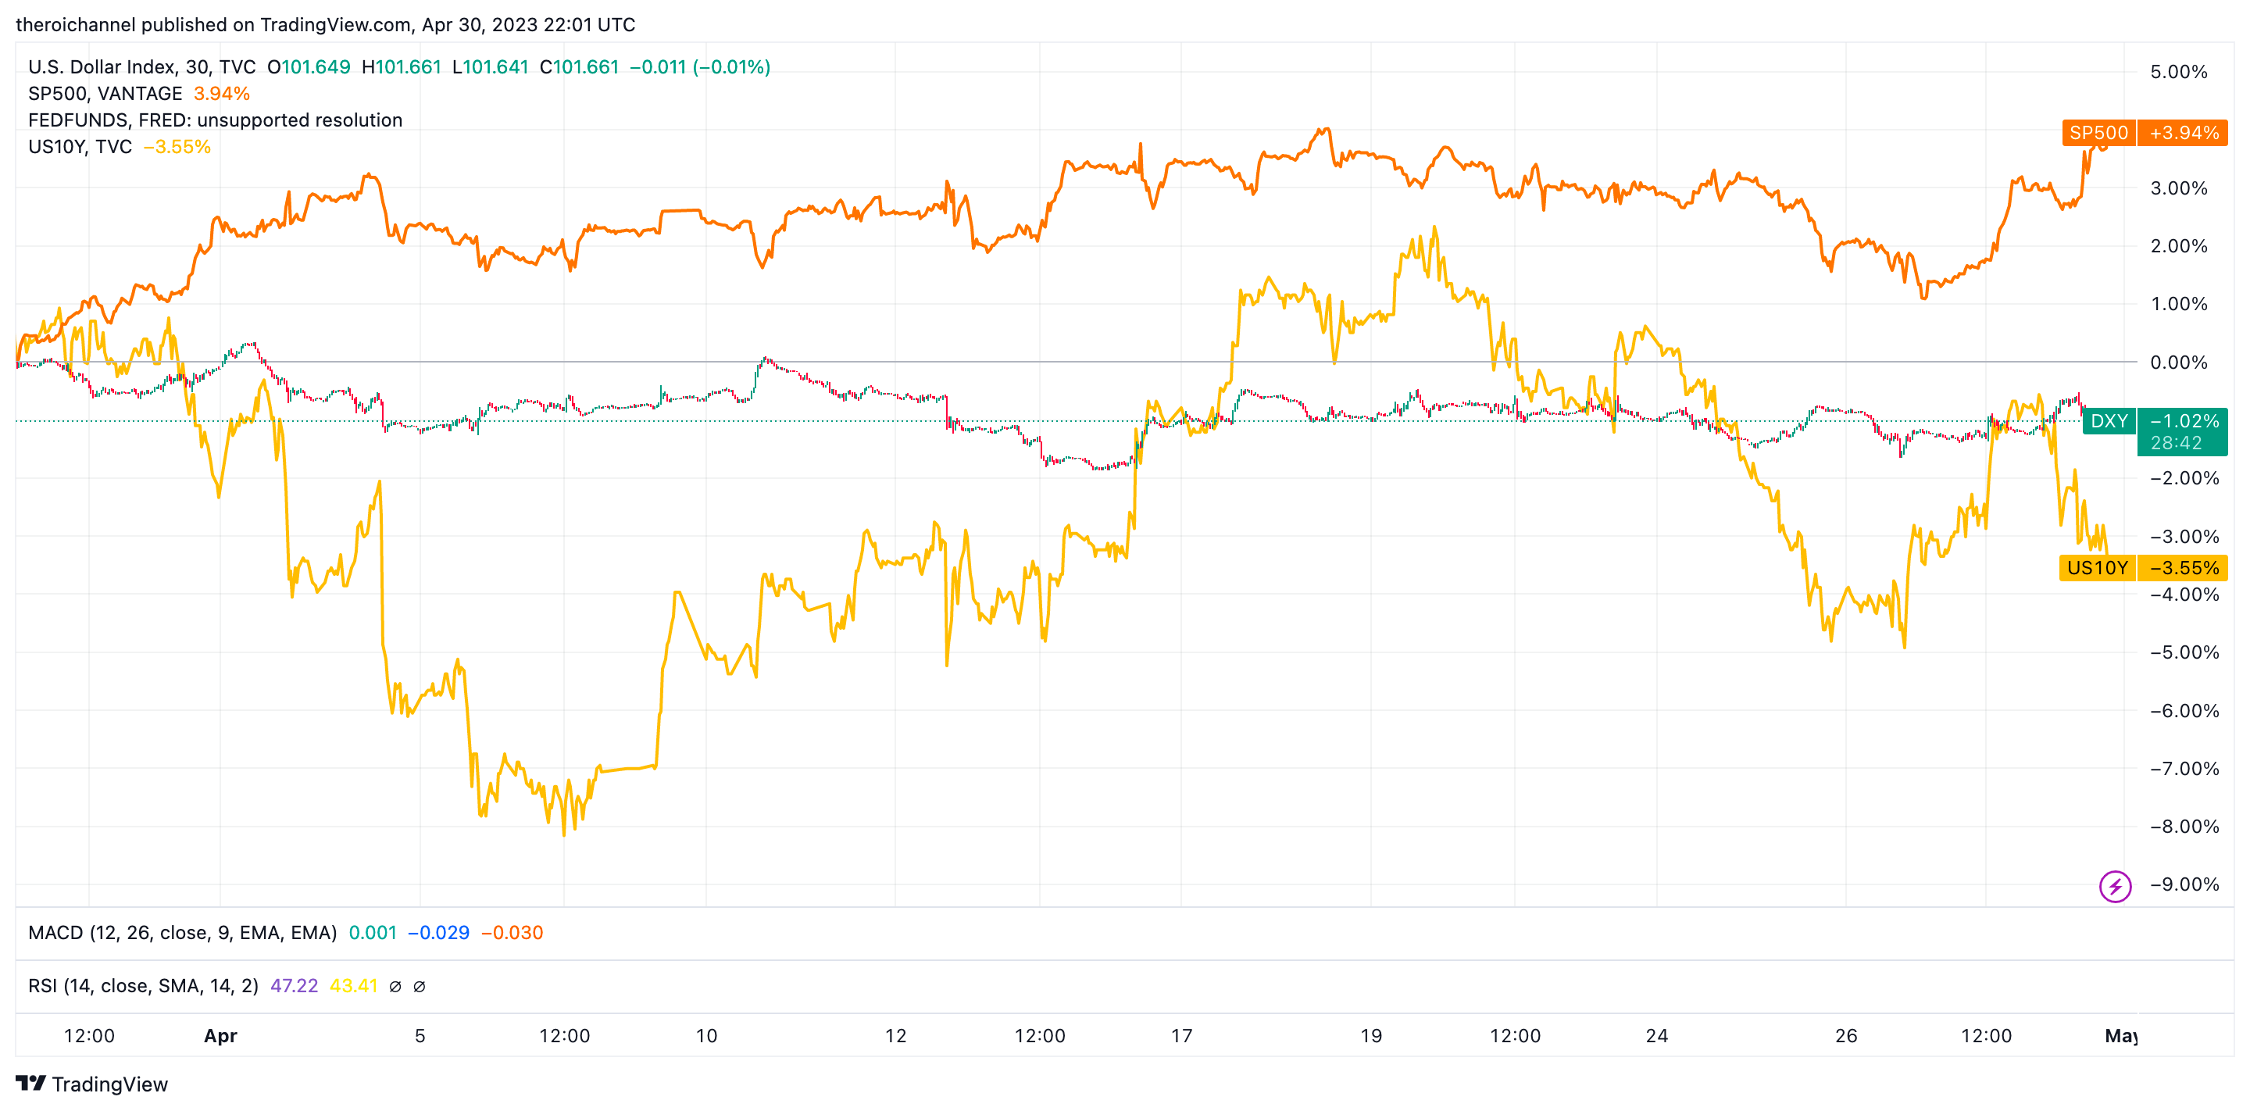The width and height of the screenshot is (2250, 1111).
Task: Select the SP500, VANTAGE legend entry
Action: point(105,94)
